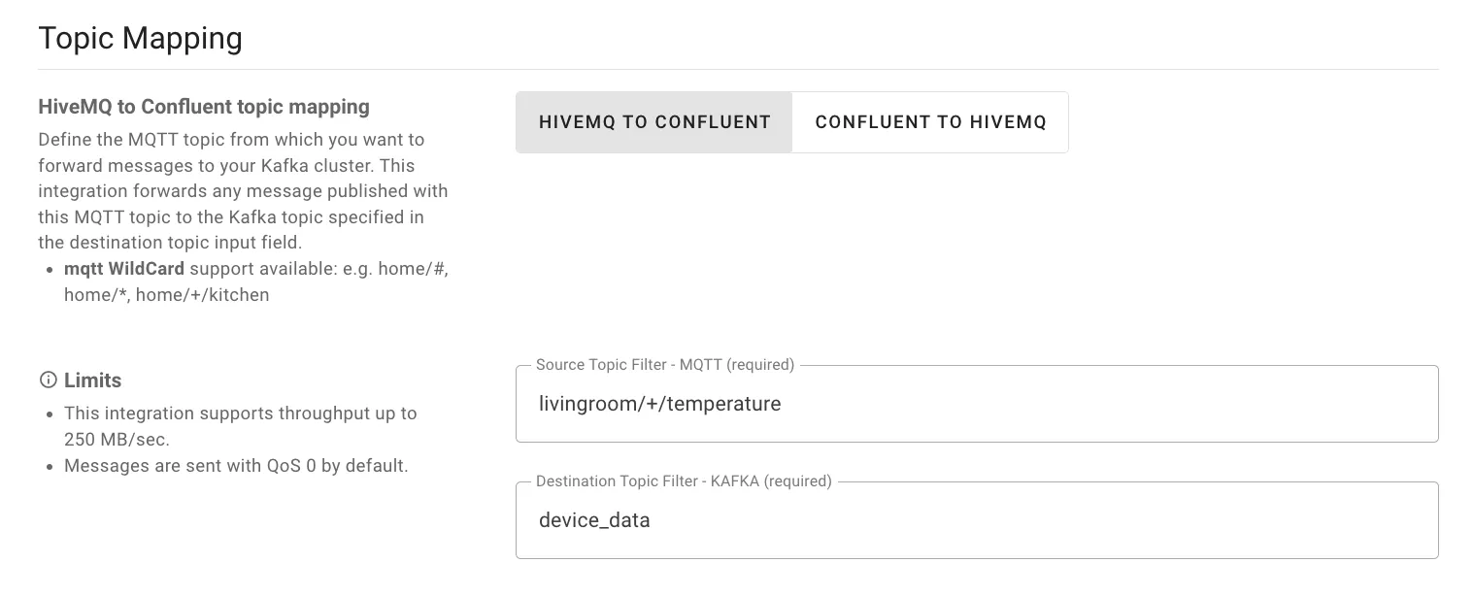This screenshot has height=596, width=1474.
Task: Click the info icon beside Limits
Action: point(48,380)
